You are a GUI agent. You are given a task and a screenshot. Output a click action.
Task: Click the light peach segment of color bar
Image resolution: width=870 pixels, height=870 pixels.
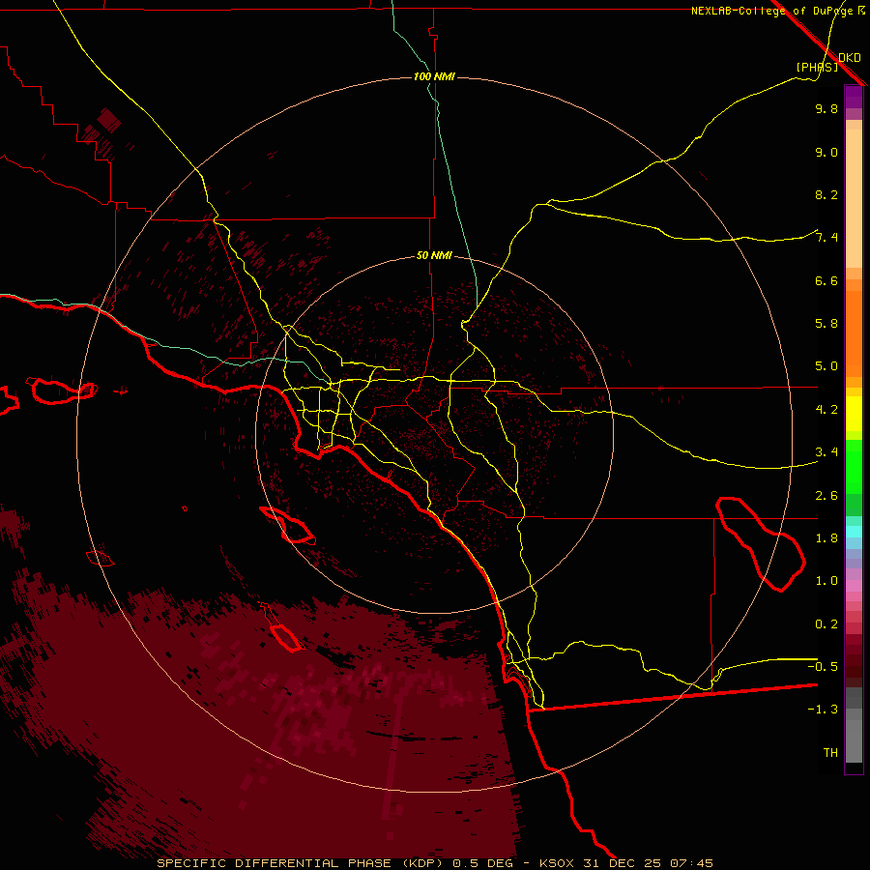point(854,198)
